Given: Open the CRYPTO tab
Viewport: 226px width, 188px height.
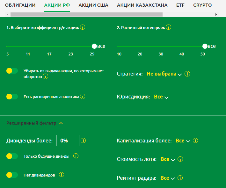Looking at the screenshot, I should point(202,5).
